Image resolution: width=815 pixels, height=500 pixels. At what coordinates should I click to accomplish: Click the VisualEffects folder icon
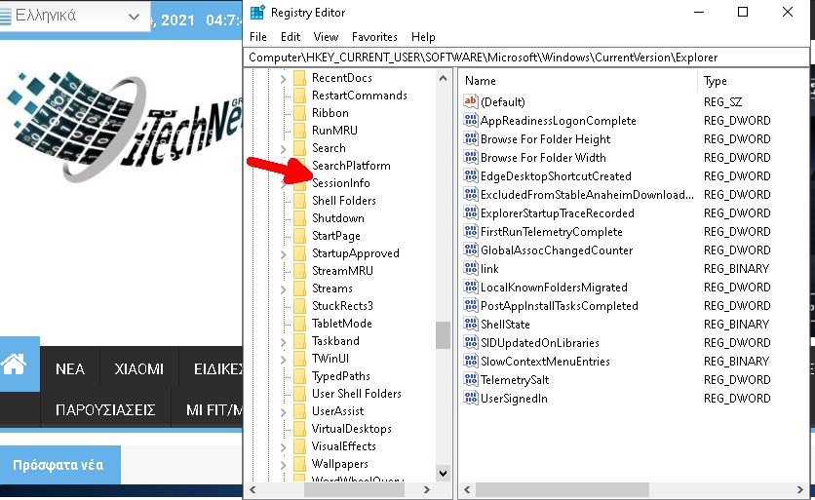coord(299,446)
